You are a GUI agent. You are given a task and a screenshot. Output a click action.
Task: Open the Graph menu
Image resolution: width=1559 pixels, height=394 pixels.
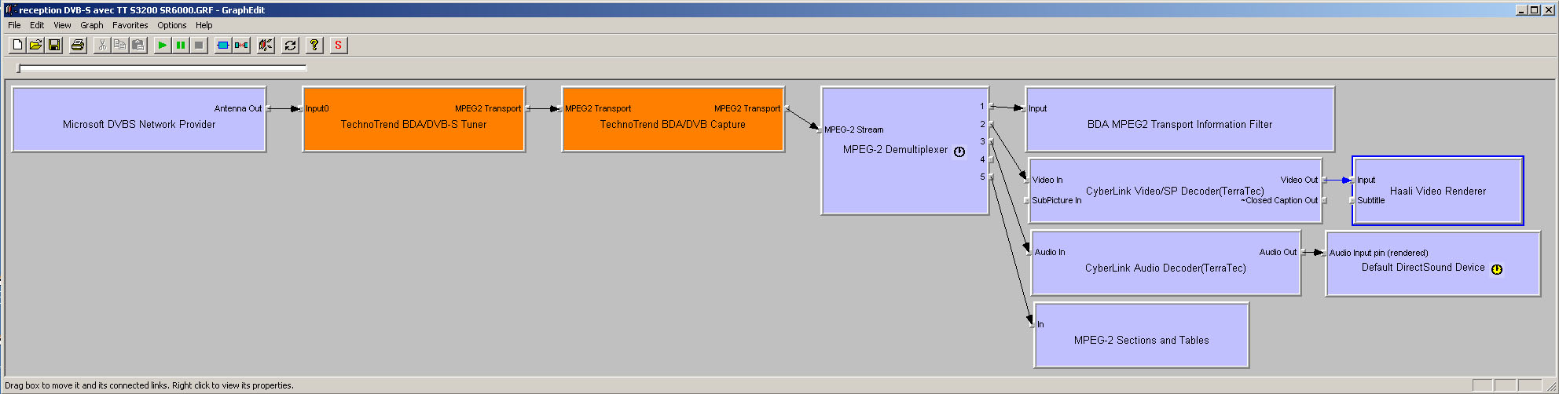[x=92, y=25]
